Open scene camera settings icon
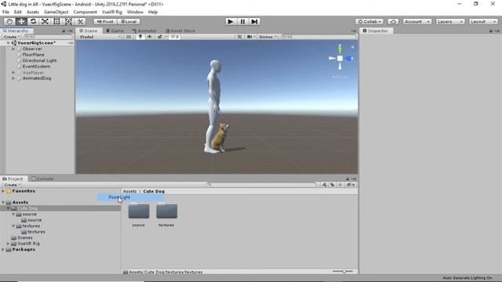The image size is (502, 282). pyautogui.click(x=249, y=37)
